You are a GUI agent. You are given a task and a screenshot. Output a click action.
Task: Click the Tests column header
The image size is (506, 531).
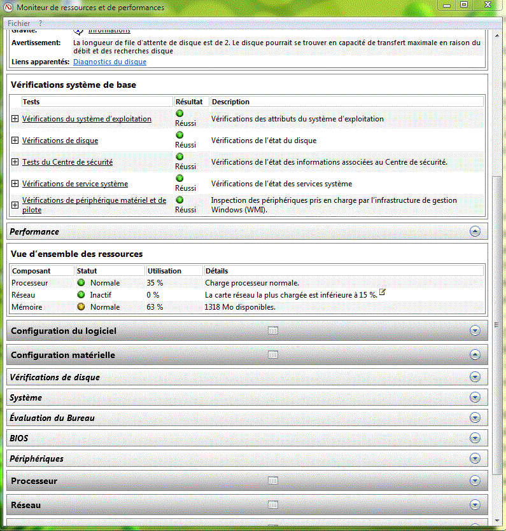97,102
